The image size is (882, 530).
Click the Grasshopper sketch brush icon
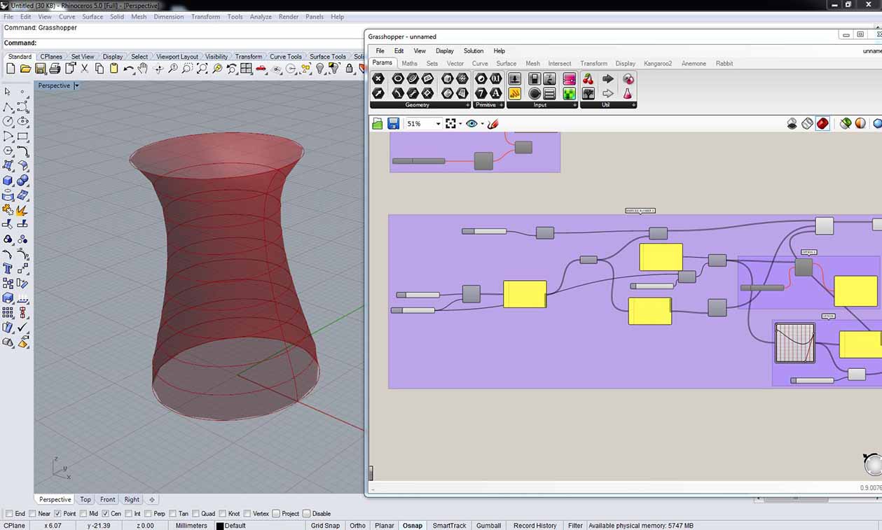[492, 123]
